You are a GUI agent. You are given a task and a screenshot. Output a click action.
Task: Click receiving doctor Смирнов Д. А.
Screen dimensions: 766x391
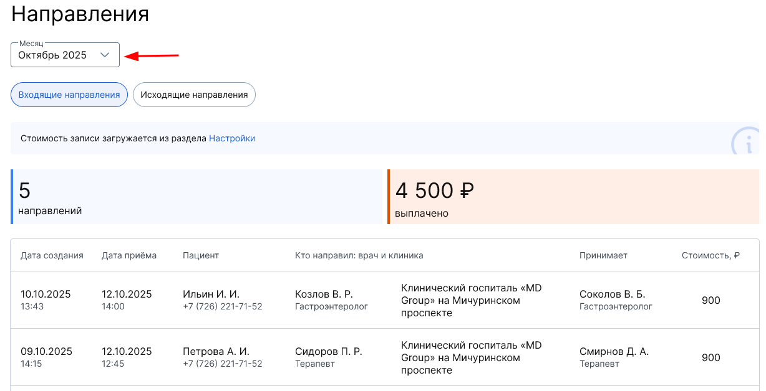(x=614, y=351)
